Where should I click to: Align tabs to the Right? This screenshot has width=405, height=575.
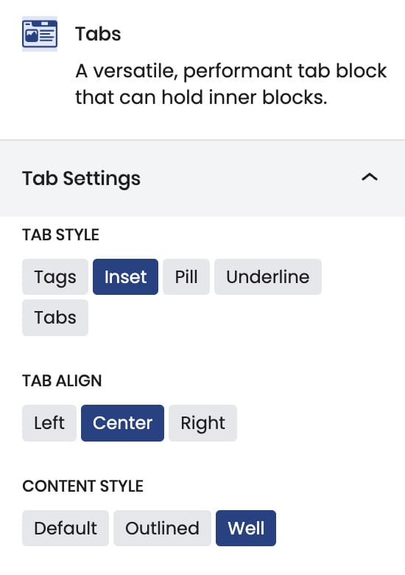(x=202, y=423)
